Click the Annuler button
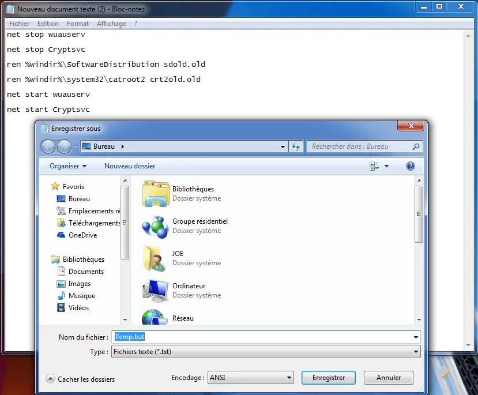Viewport: 478px width, 395px height. 389,378
